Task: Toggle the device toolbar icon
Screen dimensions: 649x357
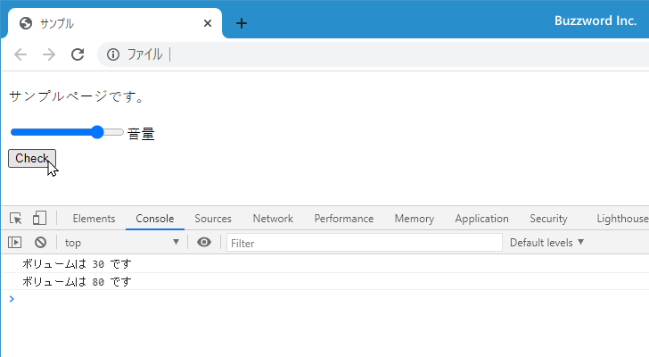Action: pos(39,219)
